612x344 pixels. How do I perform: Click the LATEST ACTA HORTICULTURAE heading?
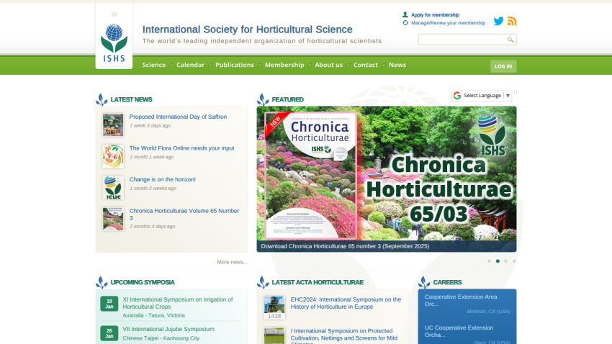tap(318, 282)
